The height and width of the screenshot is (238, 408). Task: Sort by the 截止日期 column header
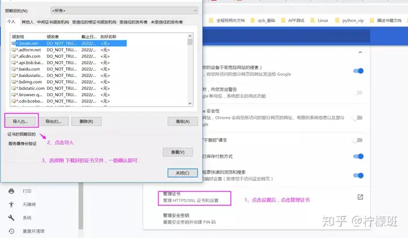[x=90, y=37]
